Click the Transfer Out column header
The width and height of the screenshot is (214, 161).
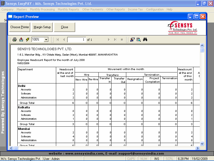click(x=119, y=80)
